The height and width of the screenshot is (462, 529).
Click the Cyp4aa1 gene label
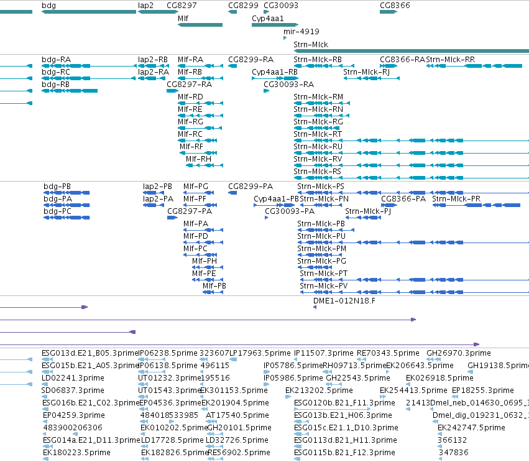pos(268,19)
